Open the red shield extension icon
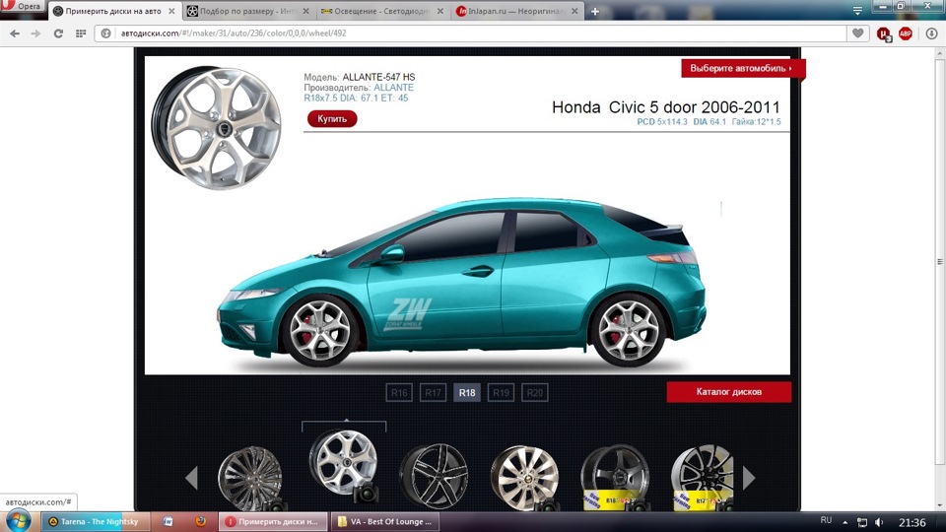The width and height of the screenshot is (946, 532). (884, 34)
